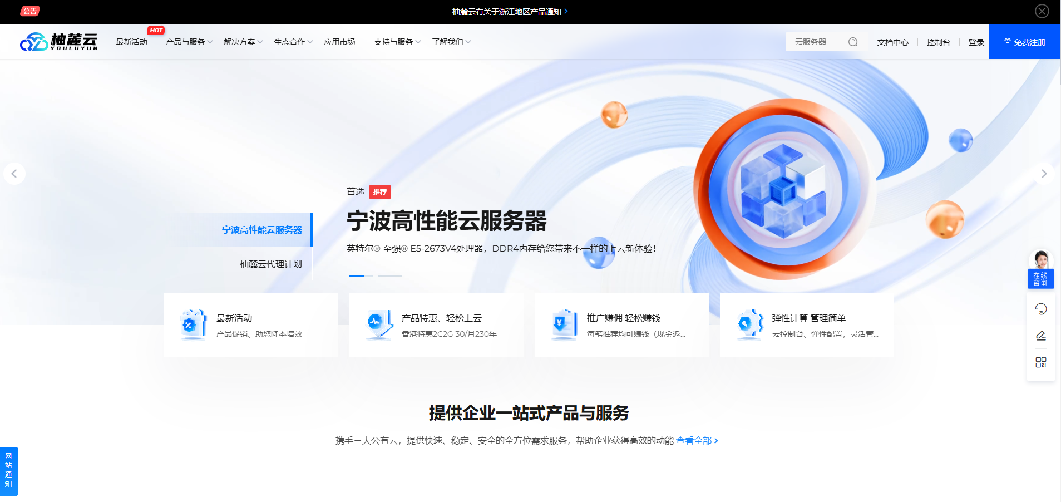Select the second carousel indicator bar
The height and width of the screenshot is (502, 1061).
(389, 276)
